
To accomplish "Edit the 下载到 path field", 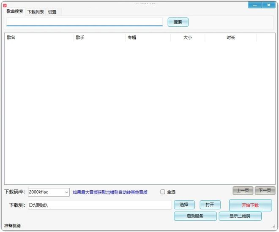I will coord(100,205).
